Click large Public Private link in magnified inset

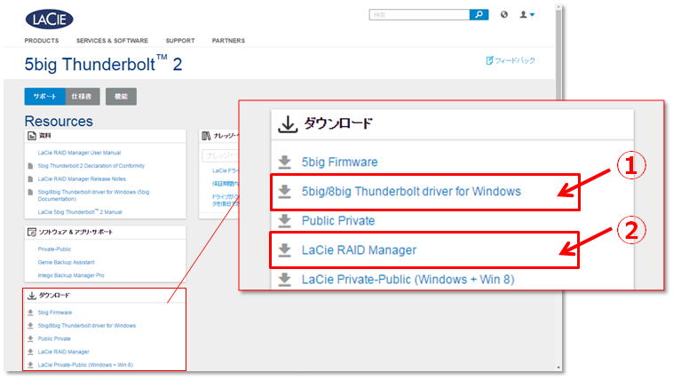(338, 220)
